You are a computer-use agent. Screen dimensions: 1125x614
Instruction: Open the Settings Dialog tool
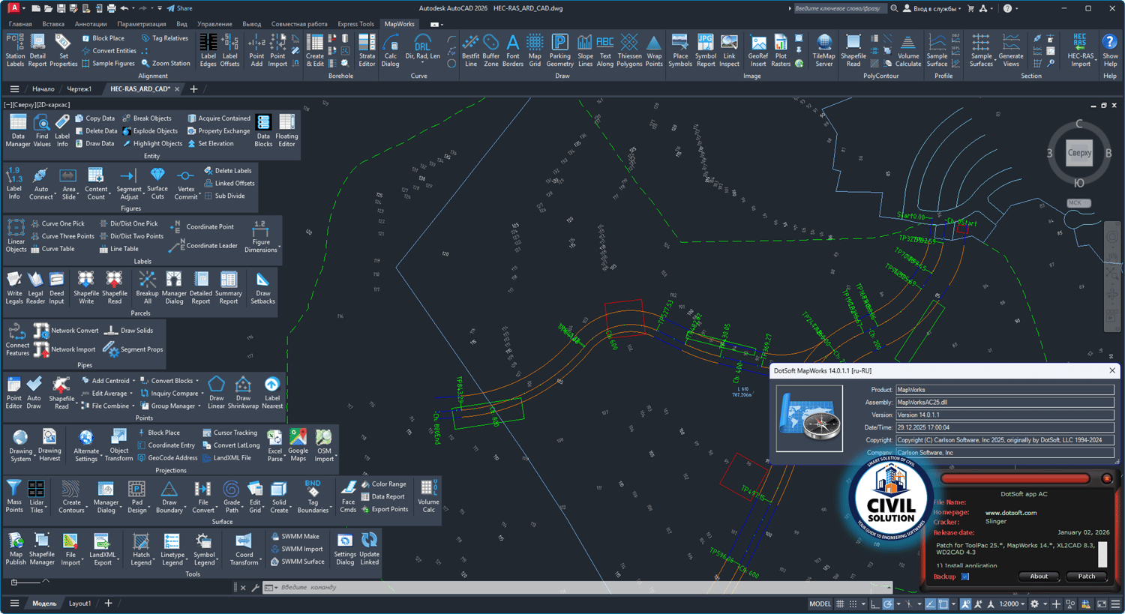click(x=345, y=550)
